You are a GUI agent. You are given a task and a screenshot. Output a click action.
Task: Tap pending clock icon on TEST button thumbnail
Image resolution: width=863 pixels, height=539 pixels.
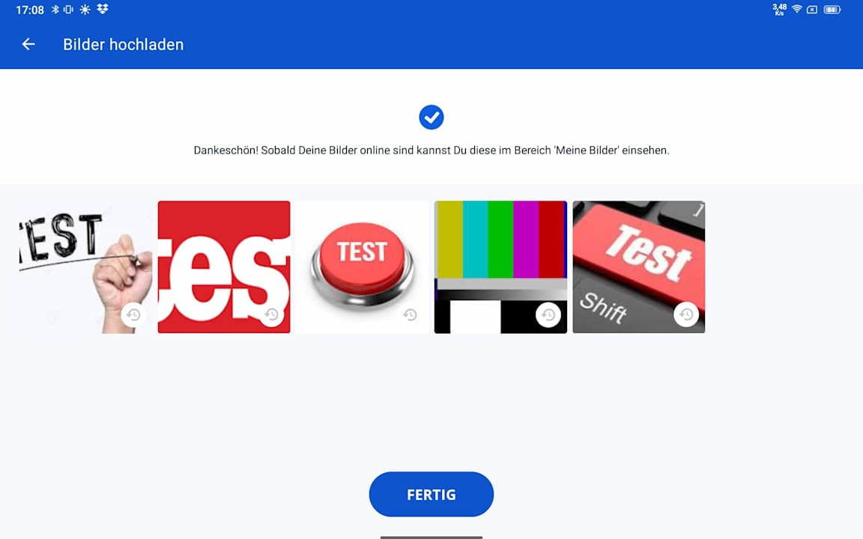coord(410,314)
